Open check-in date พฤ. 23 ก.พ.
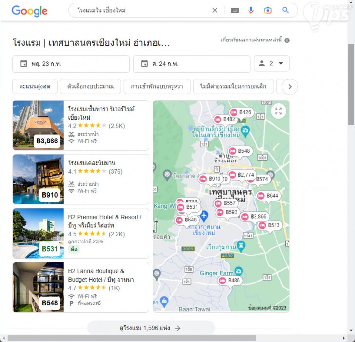Image resolution: width=355 pixels, height=342 pixels. tap(71, 64)
